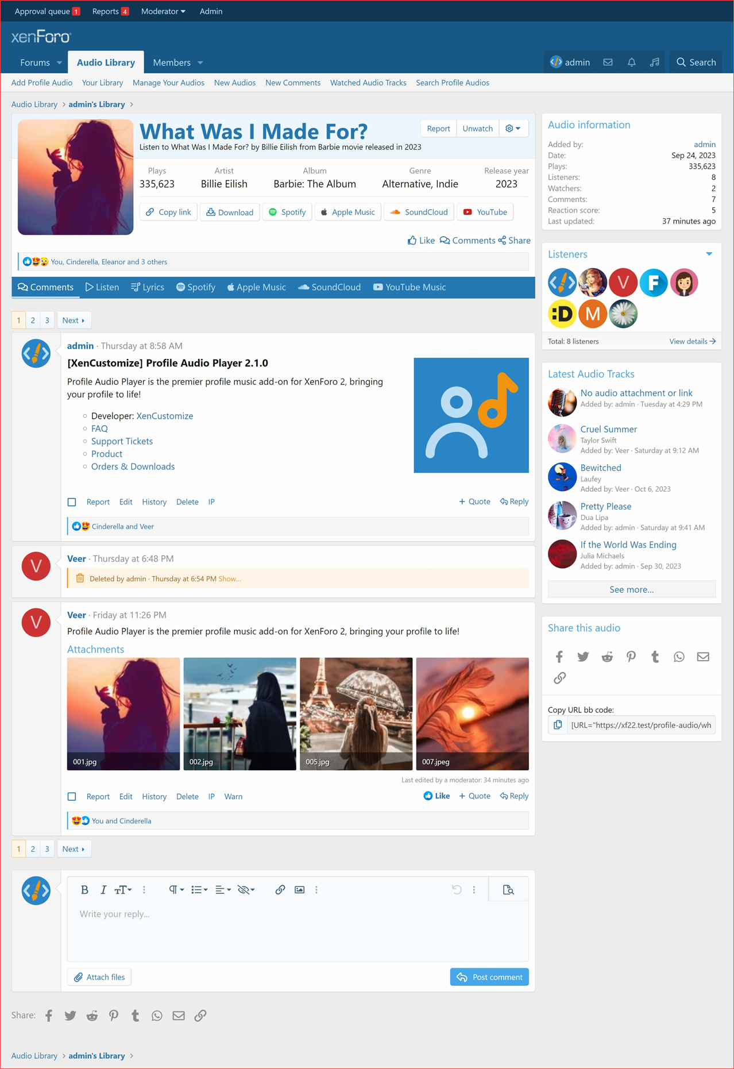Click the Post comment button

coord(489,977)
